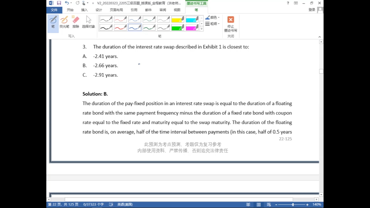Pick the selected thick blue pen style

pyautogui.click(x=135, y=28)
